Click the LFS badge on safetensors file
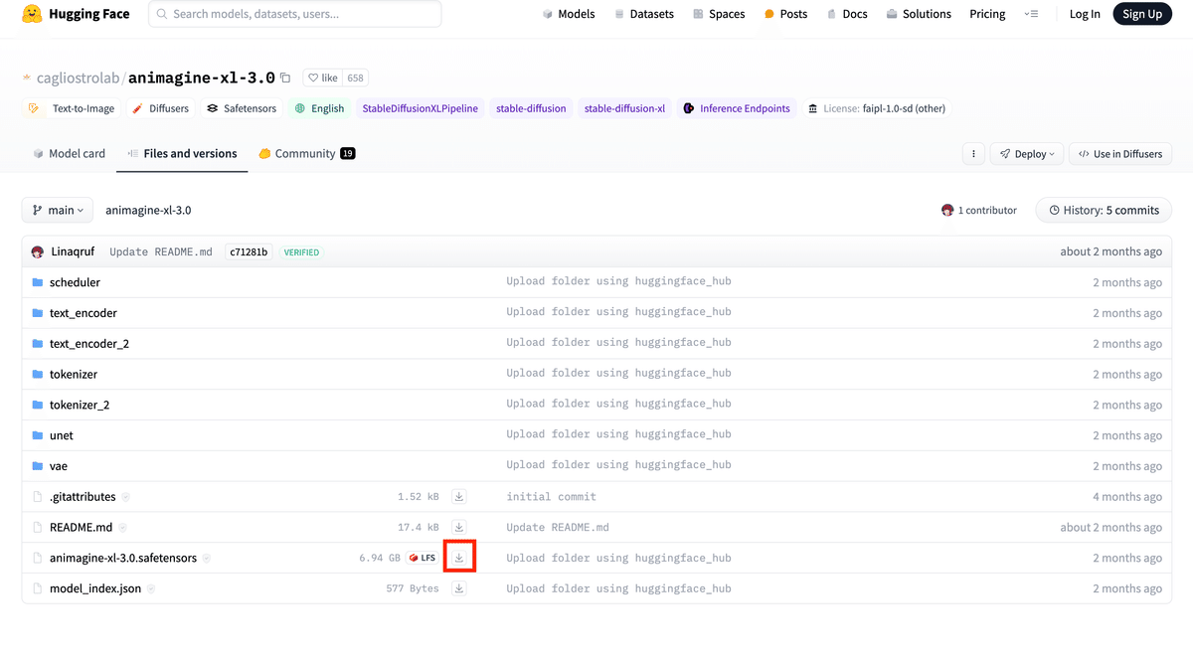The height and width of the screenshot is (664, 1193). tap(423, 558)
